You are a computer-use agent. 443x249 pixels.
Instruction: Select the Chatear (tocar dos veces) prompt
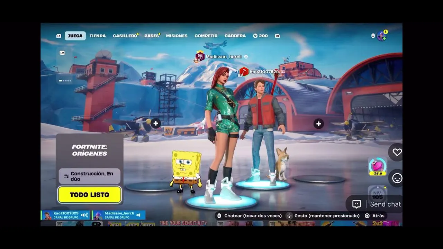click(x=250, y=216)
